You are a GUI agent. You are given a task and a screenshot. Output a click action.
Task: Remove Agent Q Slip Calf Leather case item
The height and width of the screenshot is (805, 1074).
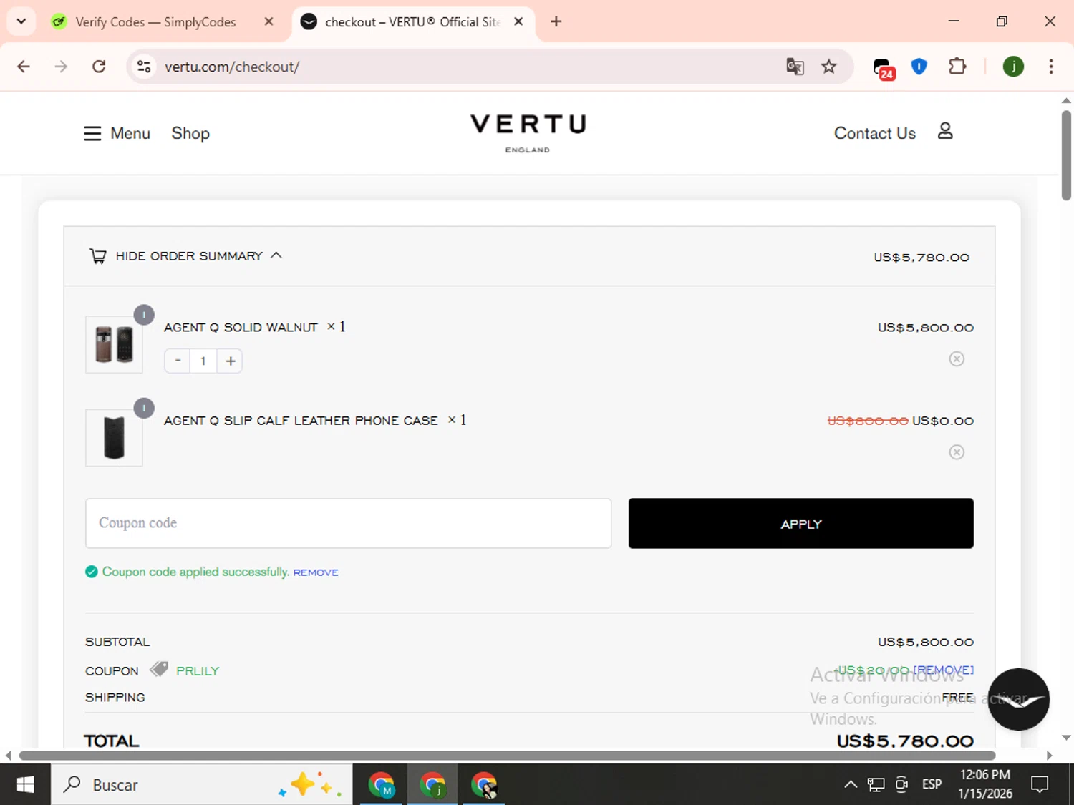click(957, 452)
